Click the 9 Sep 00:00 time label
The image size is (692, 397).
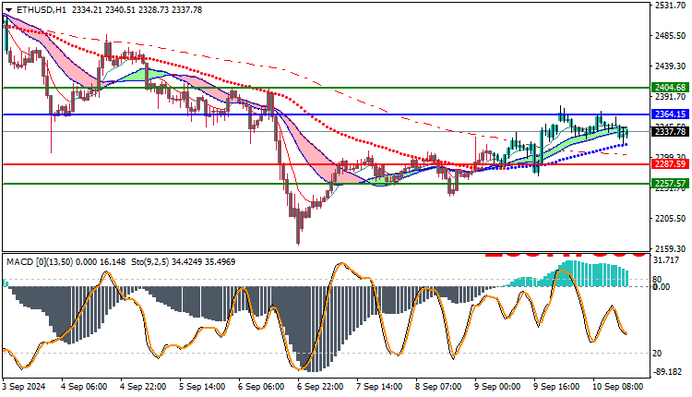tap(497, 387)
